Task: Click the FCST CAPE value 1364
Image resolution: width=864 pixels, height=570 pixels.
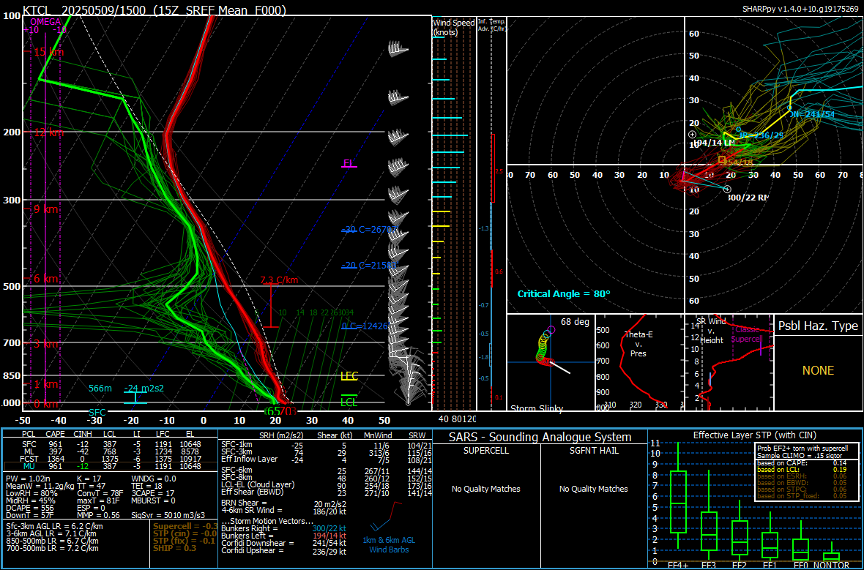Action: (56, 459)
